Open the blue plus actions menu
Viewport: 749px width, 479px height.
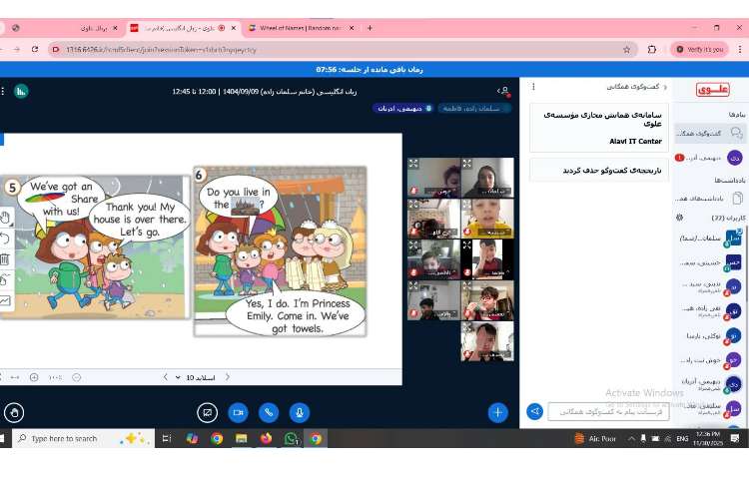(x=497, y=412)
